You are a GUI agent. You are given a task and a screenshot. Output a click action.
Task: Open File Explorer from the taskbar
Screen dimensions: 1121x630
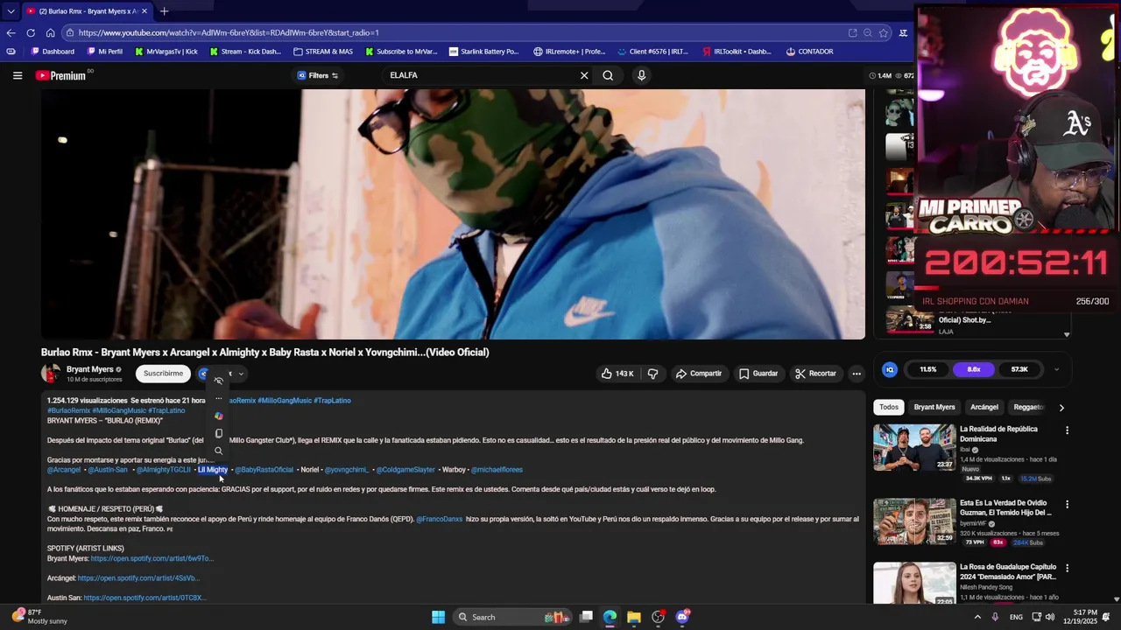633,617
